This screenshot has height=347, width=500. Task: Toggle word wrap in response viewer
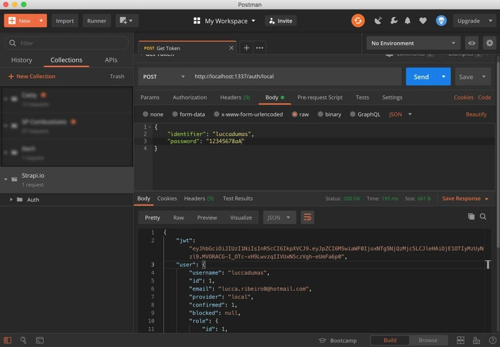(x=307, y=218)
